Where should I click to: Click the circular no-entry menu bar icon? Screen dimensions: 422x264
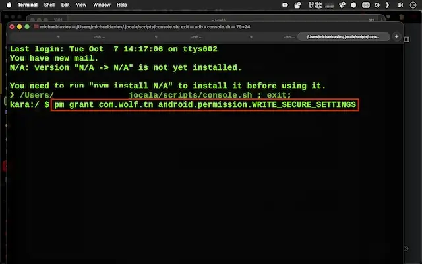[353, 5]
